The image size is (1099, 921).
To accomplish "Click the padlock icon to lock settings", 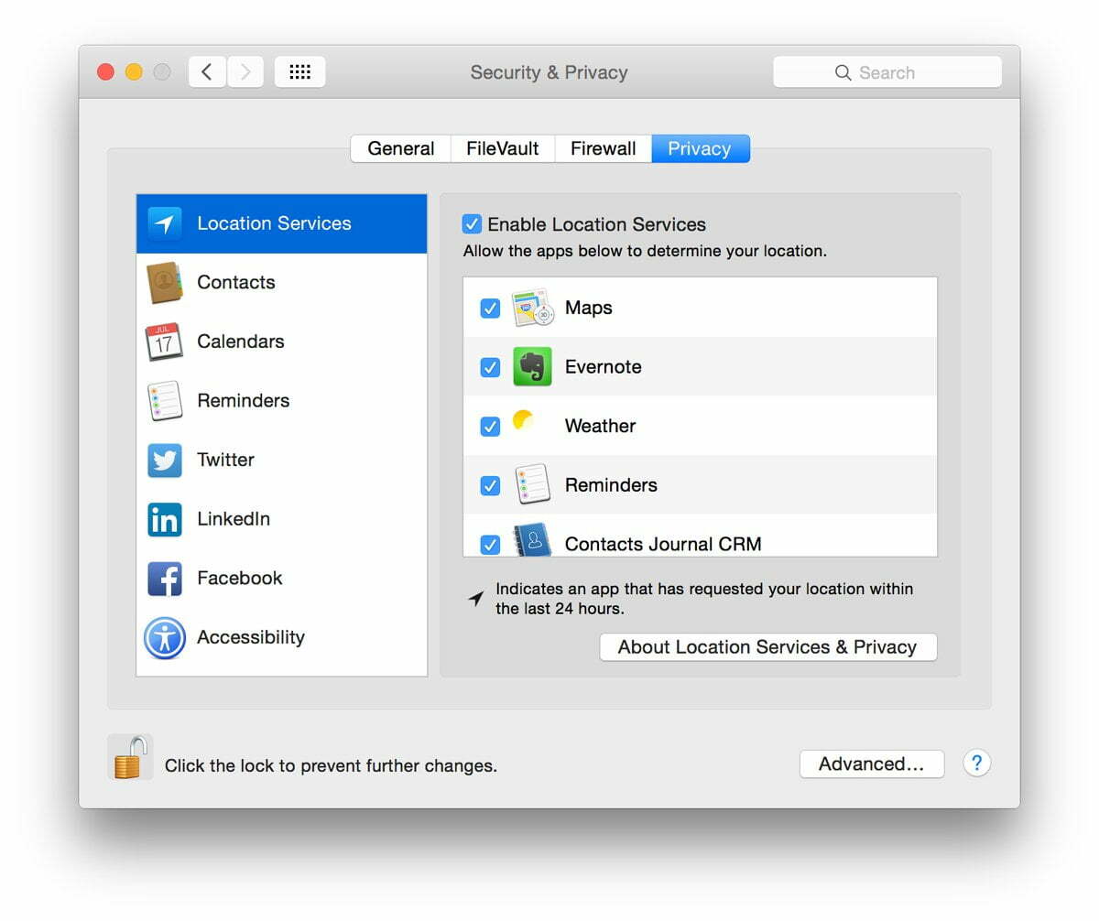I will (x=129, y=758).
